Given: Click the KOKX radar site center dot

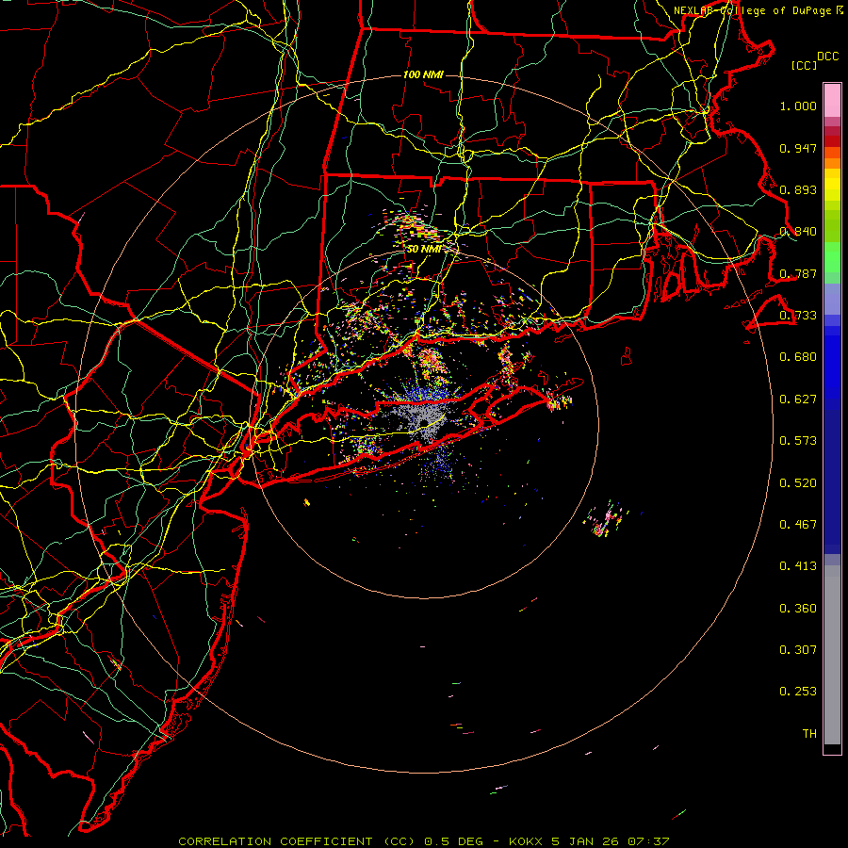Looking at the screenshot, I should (424, 423).
